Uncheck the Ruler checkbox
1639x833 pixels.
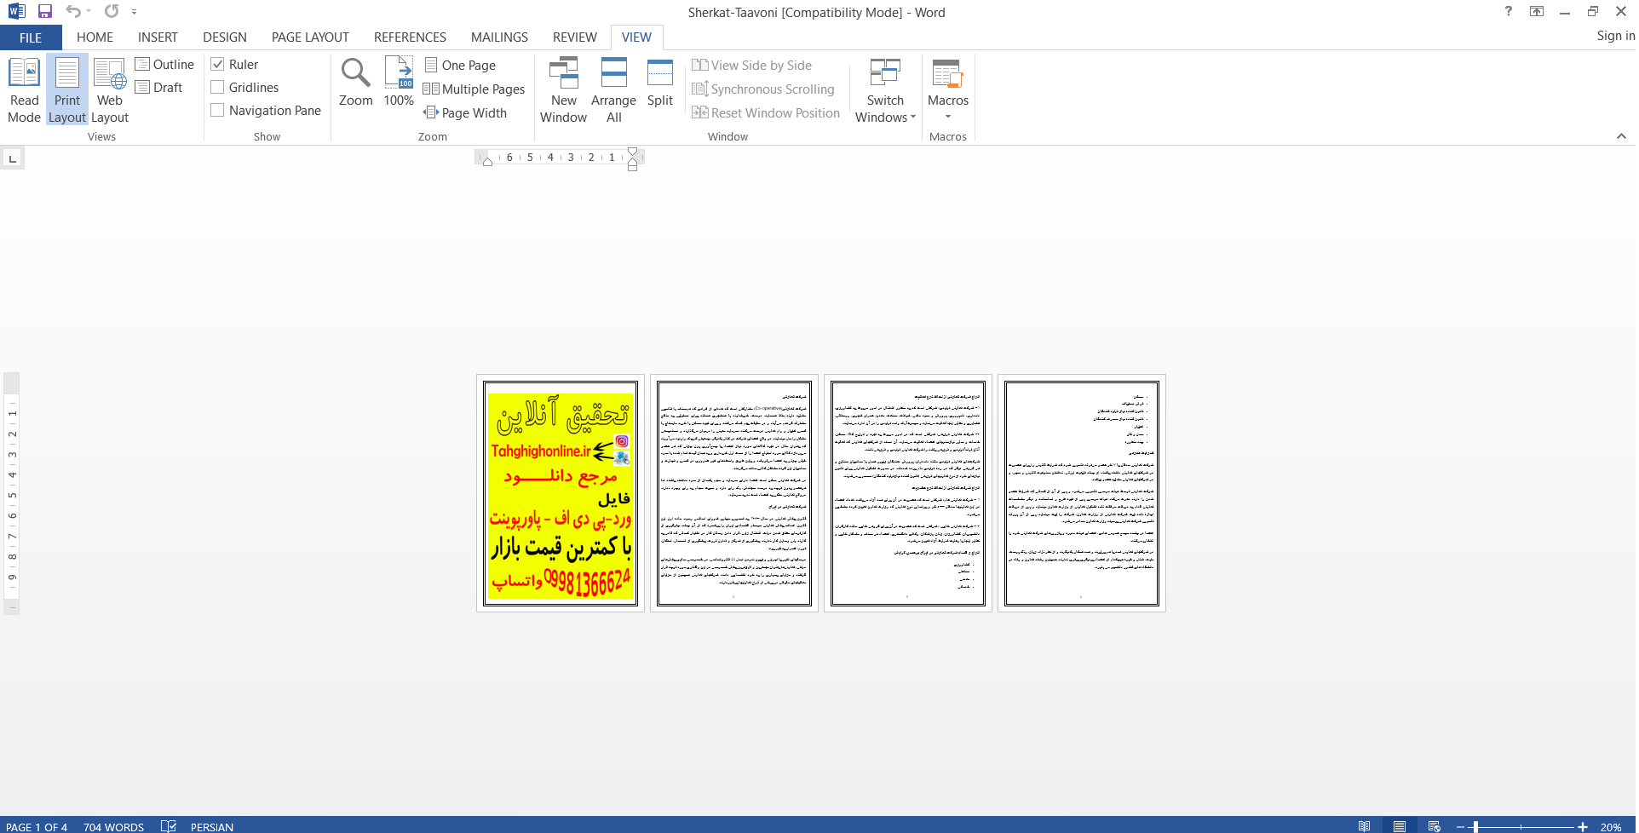[x=217, y=65]
